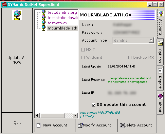Click Update All NOW button

[17, 60]
